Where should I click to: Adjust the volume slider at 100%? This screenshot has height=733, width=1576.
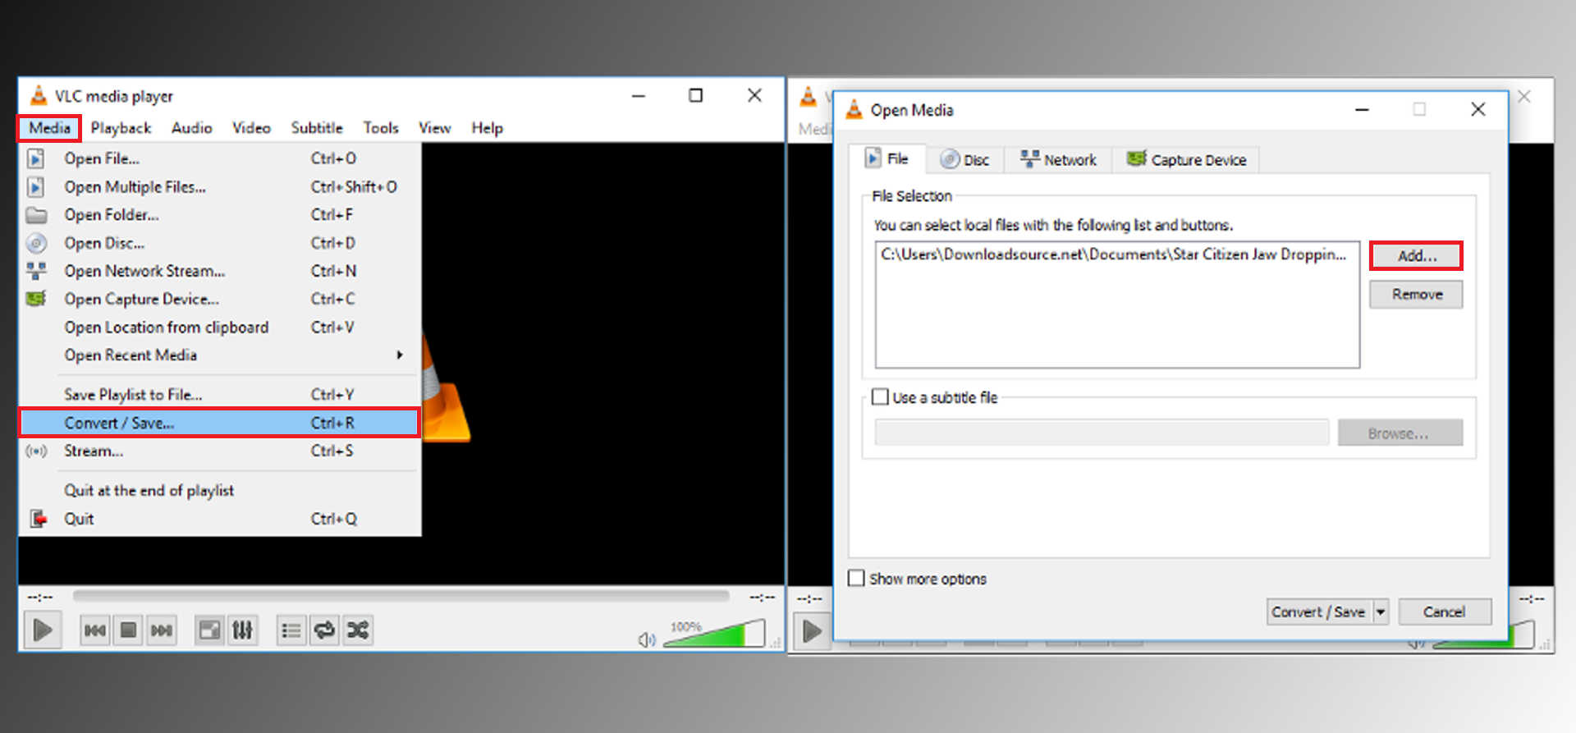713,634
